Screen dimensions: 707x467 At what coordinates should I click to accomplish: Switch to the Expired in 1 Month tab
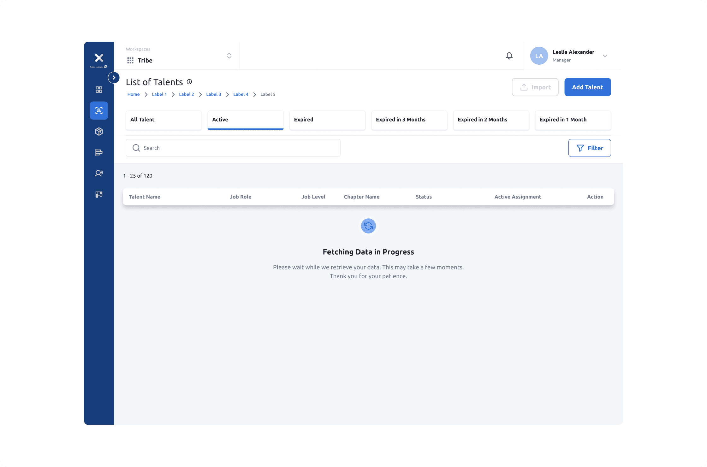573,120
